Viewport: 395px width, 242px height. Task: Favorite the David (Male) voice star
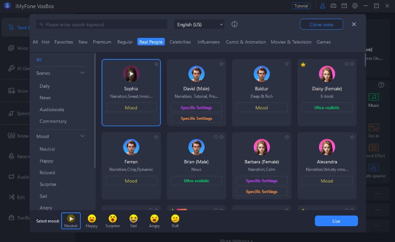222,64
